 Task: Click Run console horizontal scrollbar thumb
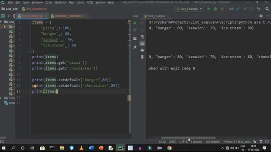click(188, 138)
